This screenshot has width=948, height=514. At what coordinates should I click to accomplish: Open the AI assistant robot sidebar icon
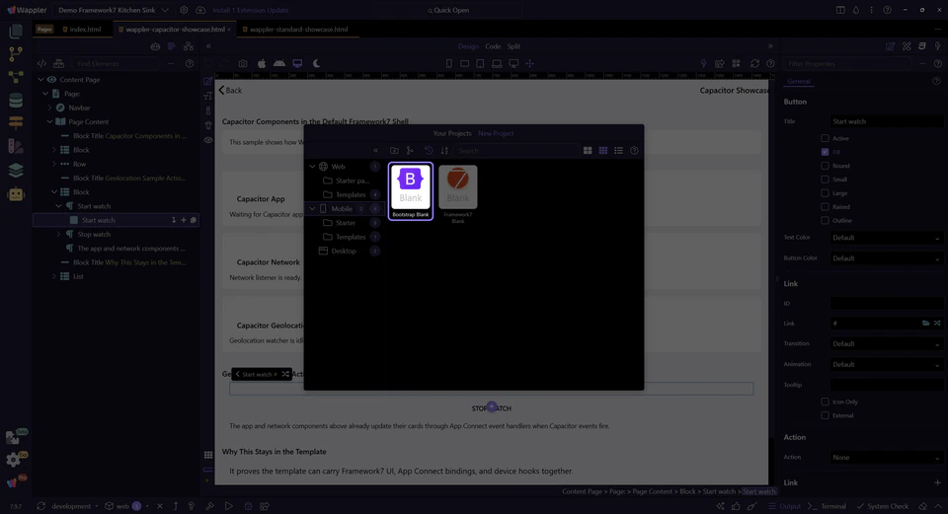coord(16,194)
